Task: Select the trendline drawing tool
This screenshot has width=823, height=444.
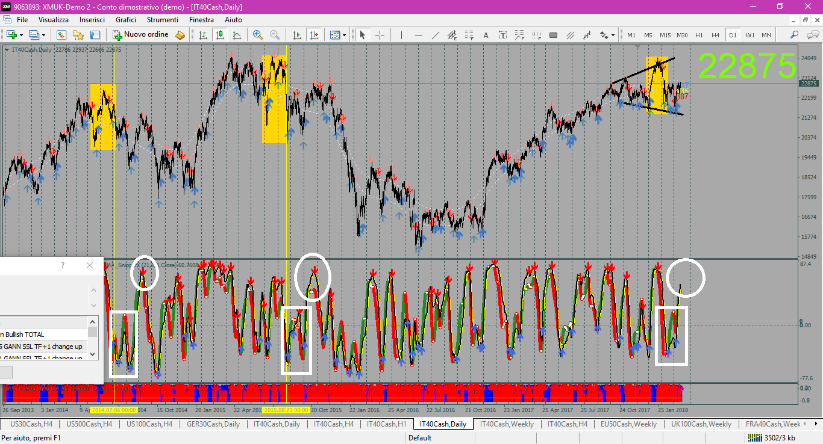Action: [435, 35]
